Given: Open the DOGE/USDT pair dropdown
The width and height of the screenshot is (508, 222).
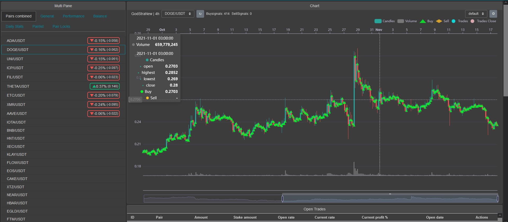Looking at the screenshot, I should click(x=178, y=14).
